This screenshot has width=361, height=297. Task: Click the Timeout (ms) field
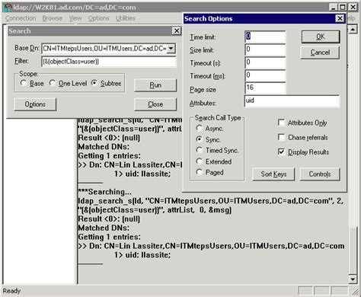click(x=265, y=75)
